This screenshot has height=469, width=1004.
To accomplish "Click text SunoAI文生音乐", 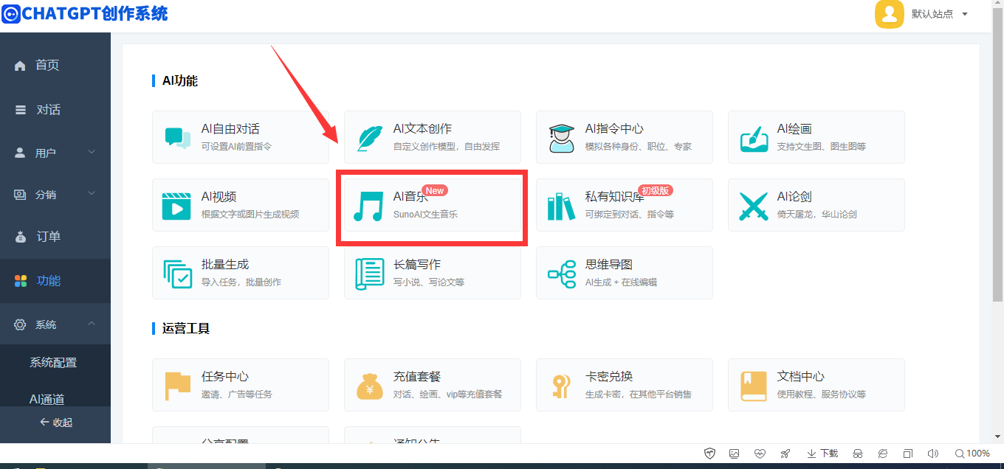I will coord(425,215).
